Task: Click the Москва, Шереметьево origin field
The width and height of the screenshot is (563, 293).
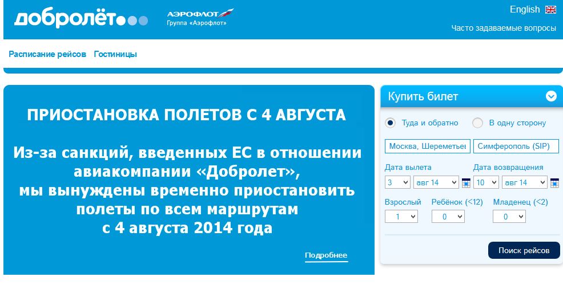Action: click(428, 146)
